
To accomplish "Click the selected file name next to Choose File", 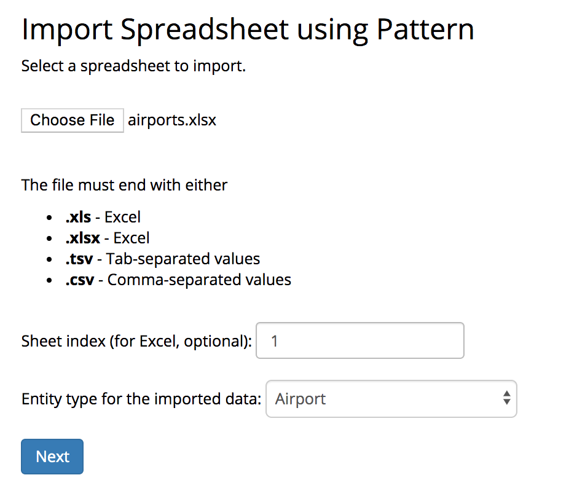I will [171, 120].
